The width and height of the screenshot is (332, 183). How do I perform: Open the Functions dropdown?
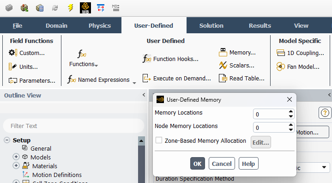84,58
